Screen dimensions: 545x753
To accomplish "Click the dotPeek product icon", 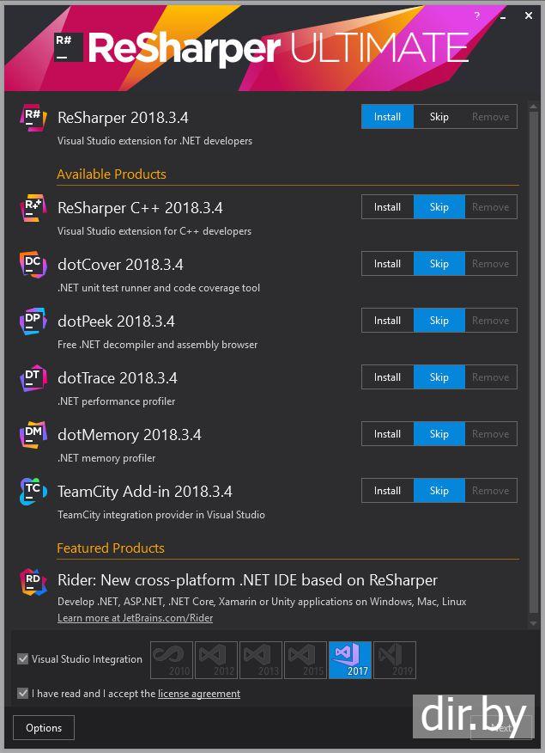I will tap(33, 321).
